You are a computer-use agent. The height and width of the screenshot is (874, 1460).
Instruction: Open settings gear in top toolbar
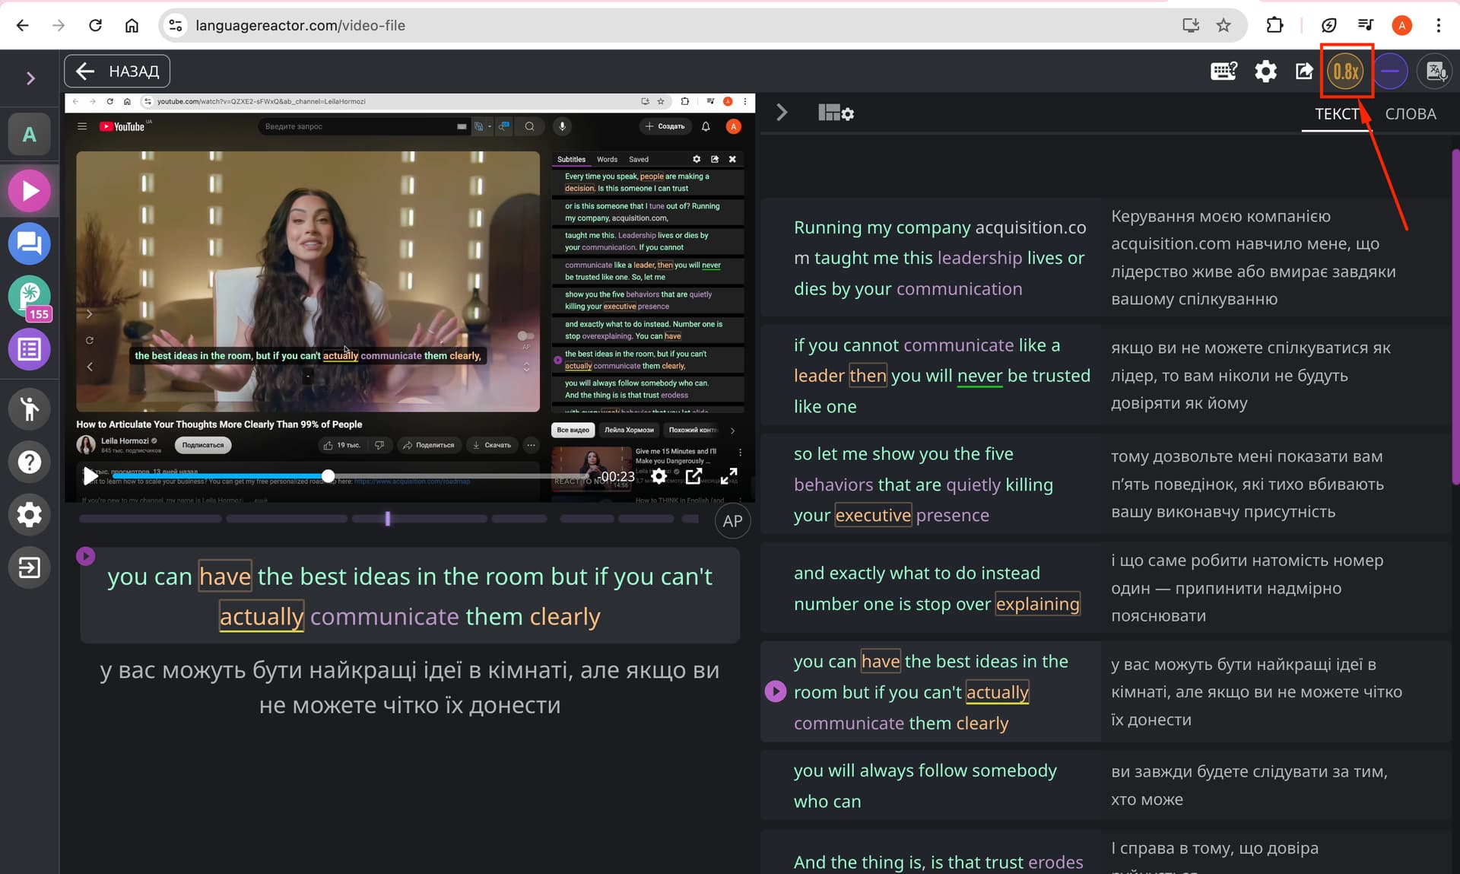[x=1265, y=72]
